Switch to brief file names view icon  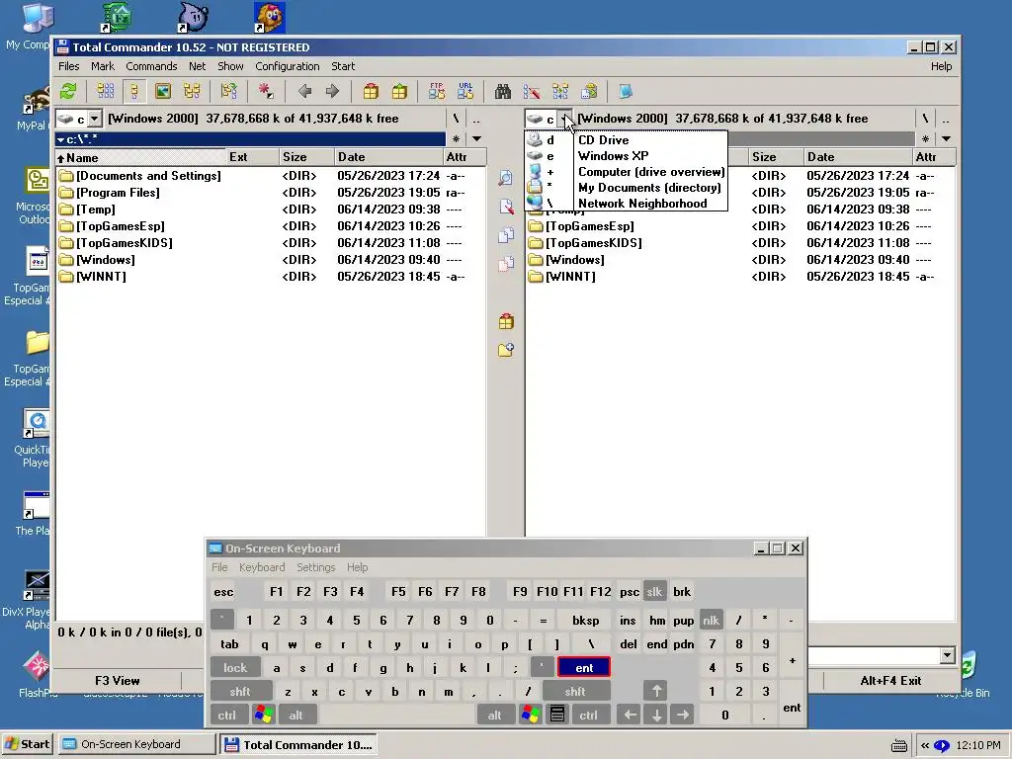106,92
